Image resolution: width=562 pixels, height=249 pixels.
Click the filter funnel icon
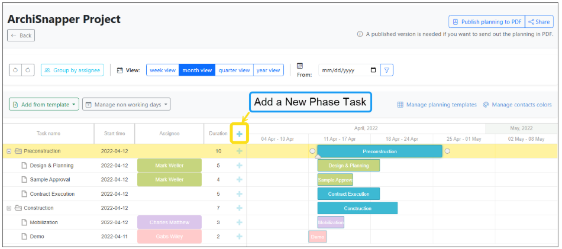coord(387,70)
